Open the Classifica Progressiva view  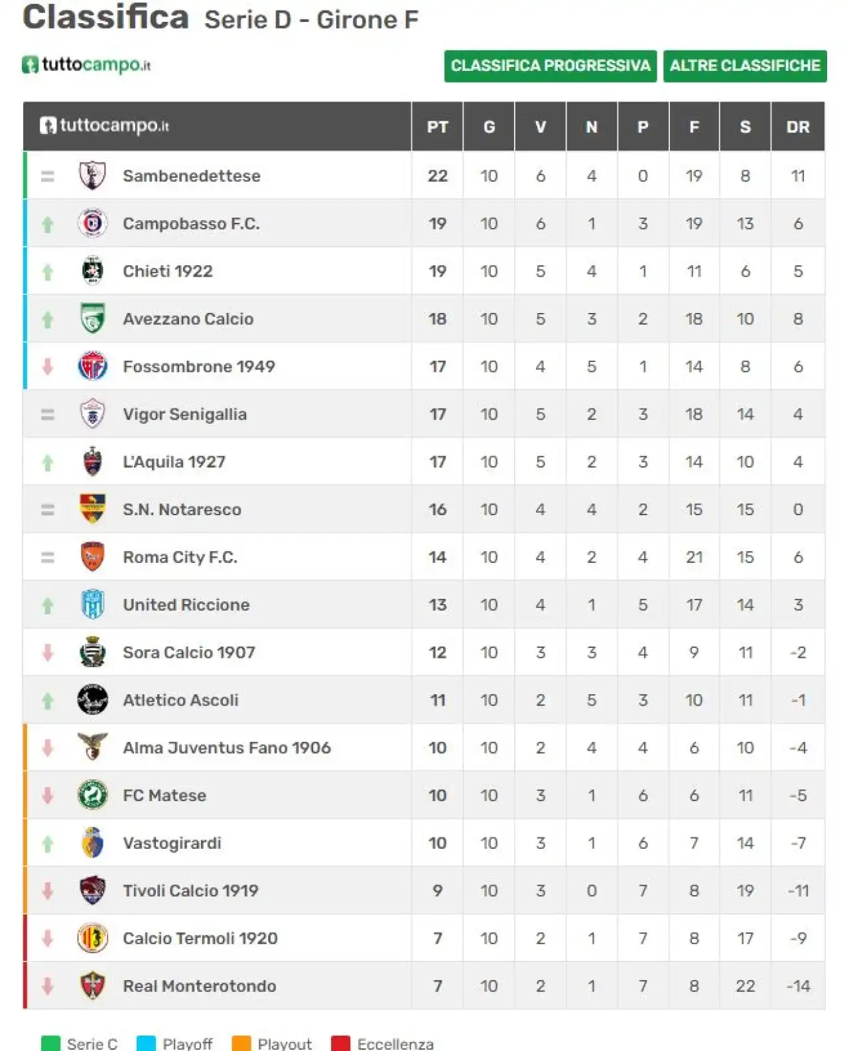click(x=551, y=66)
